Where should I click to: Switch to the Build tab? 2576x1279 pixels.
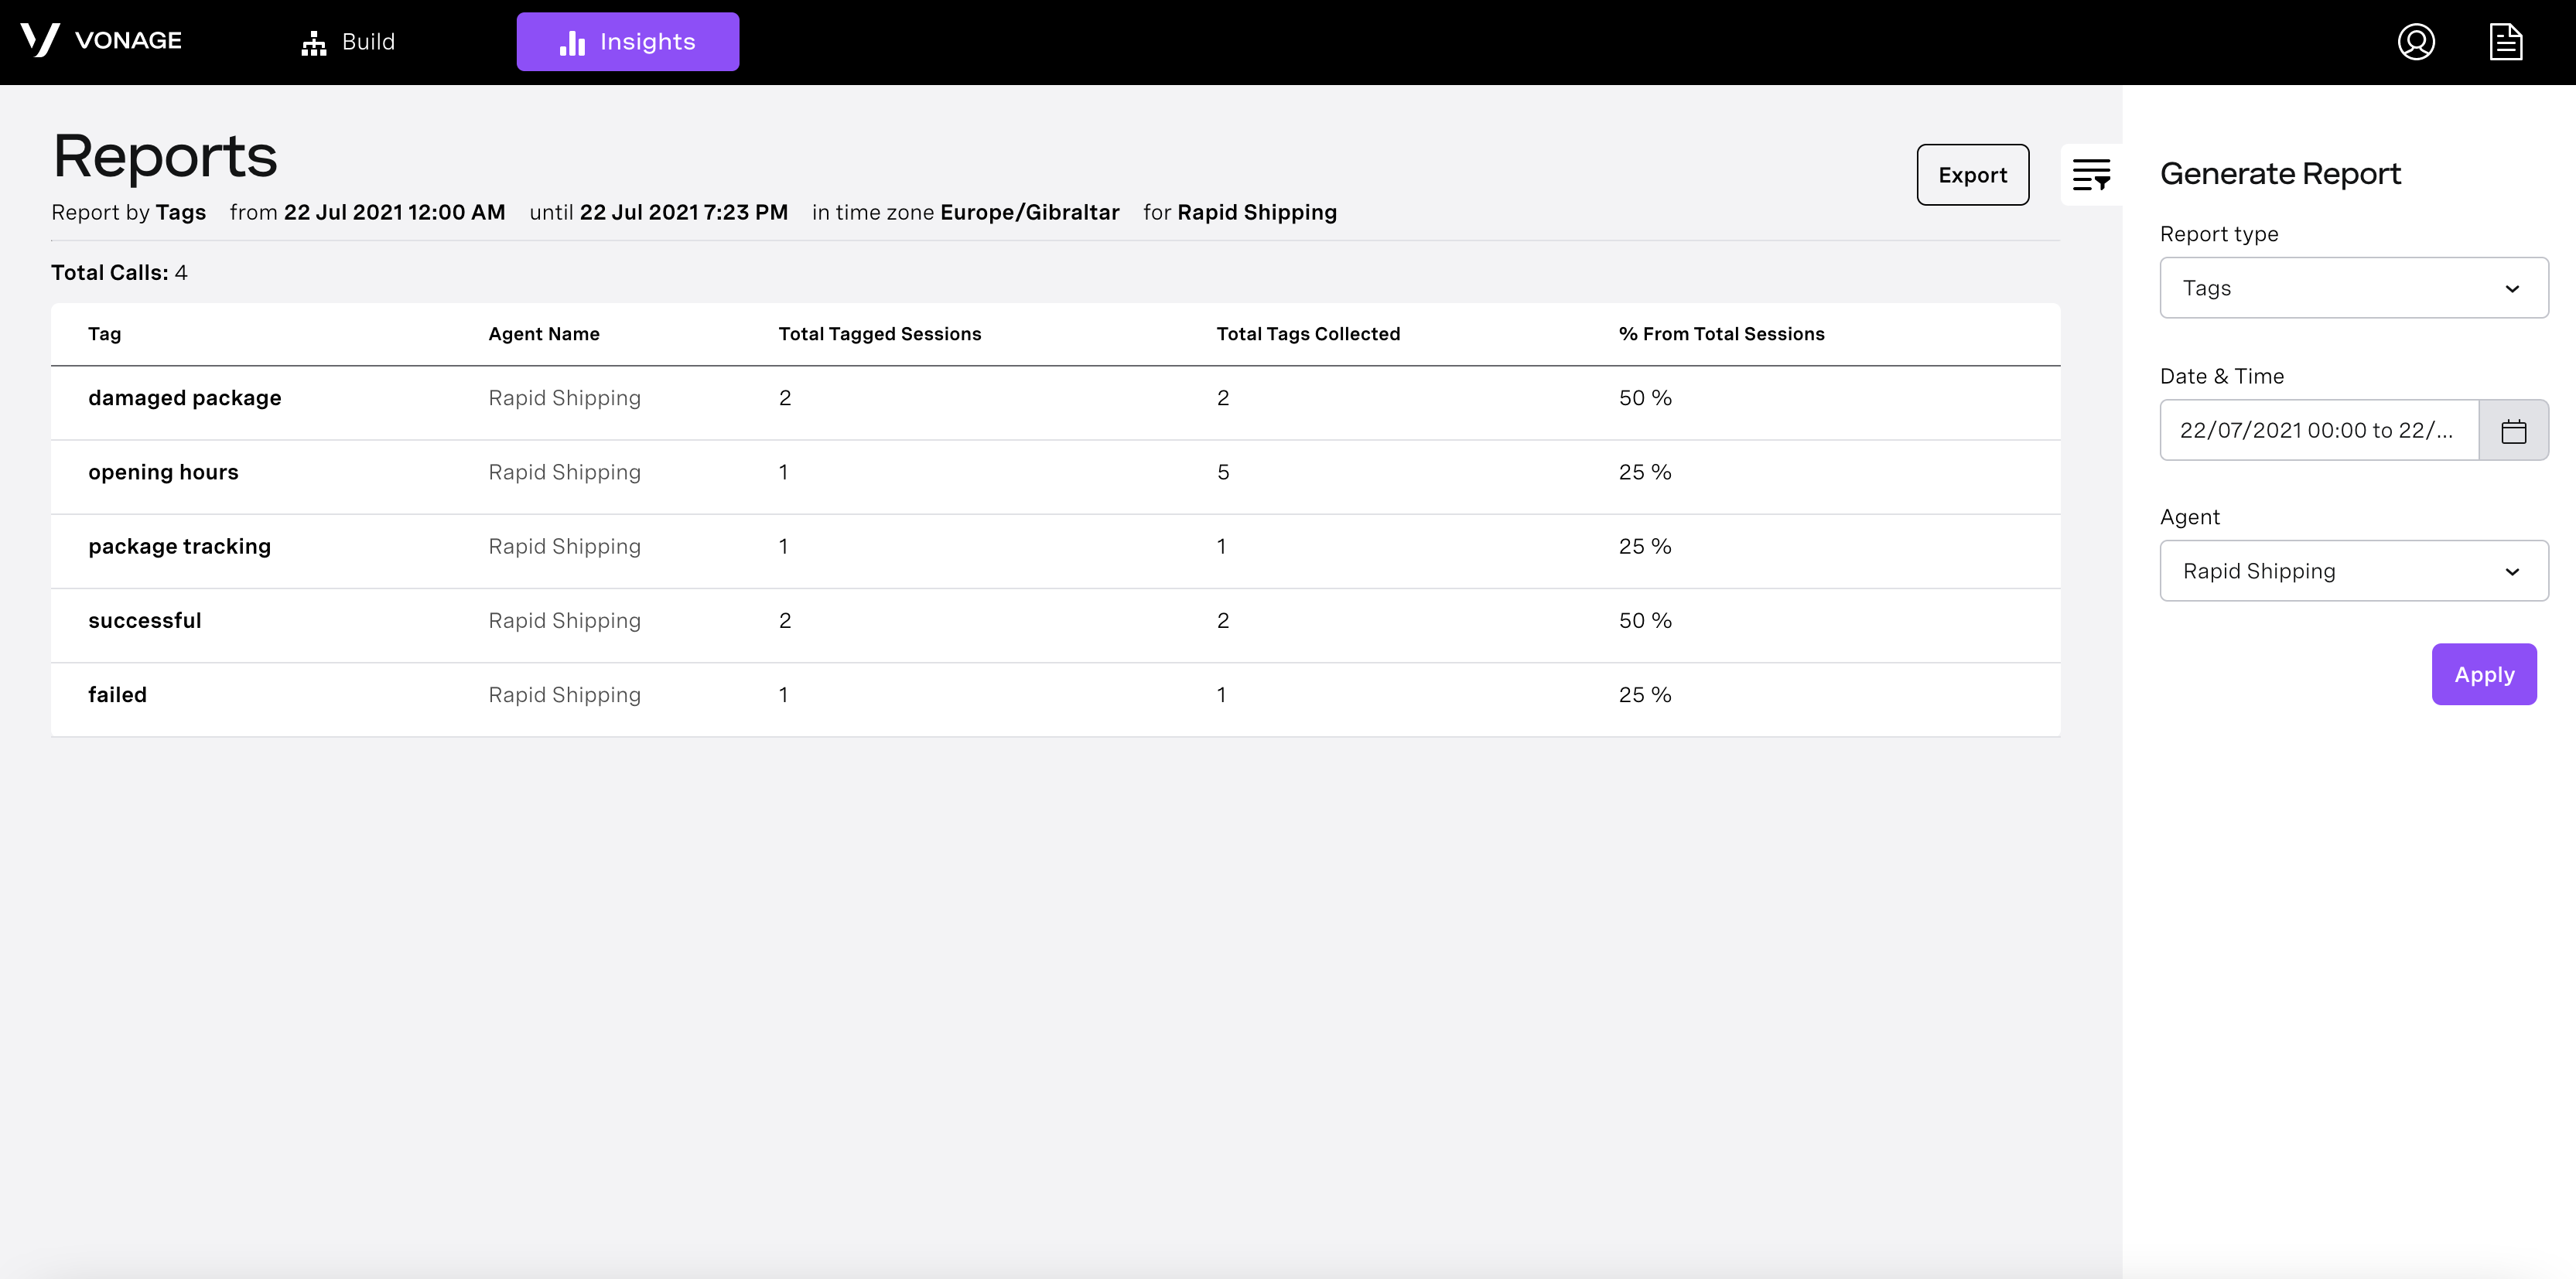click(x=348, y=42)
